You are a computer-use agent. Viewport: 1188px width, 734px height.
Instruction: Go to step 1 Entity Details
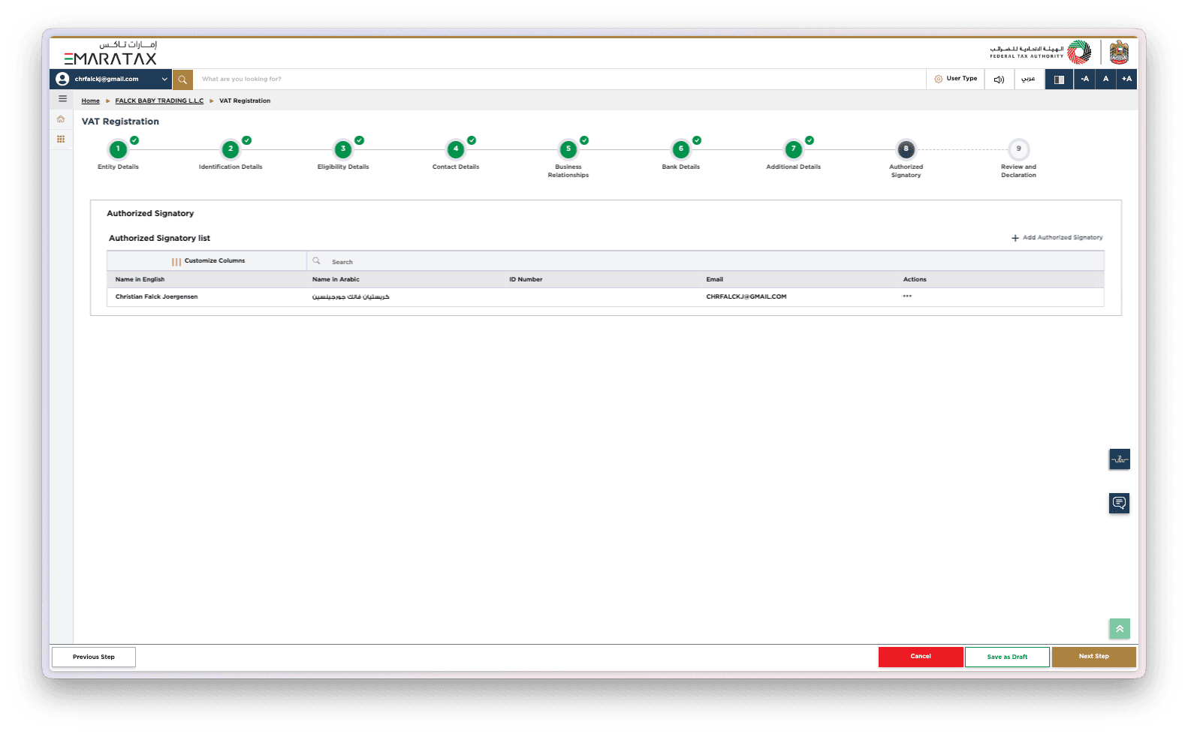118,149
